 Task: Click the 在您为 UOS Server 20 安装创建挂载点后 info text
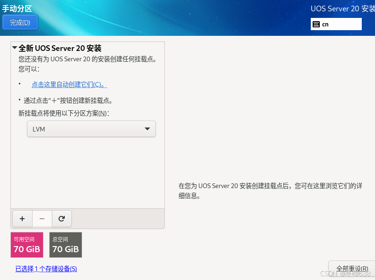(271, 191)
